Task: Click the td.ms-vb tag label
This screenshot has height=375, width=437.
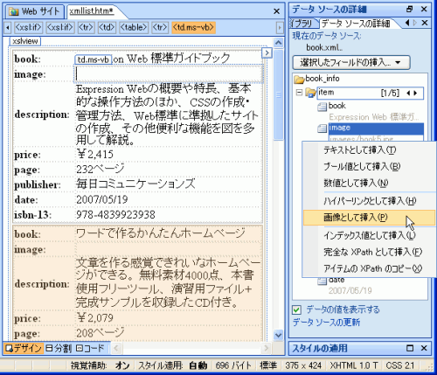Action: click(94, 59)
